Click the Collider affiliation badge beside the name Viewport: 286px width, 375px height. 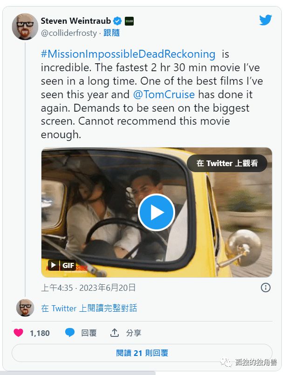[129, 21]
